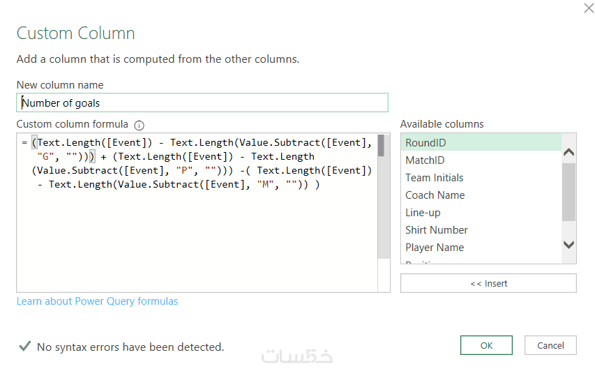Choose Player Name column
Viewport: 595px width, 371px height.
pyautogui.click(x=435, y=248)
